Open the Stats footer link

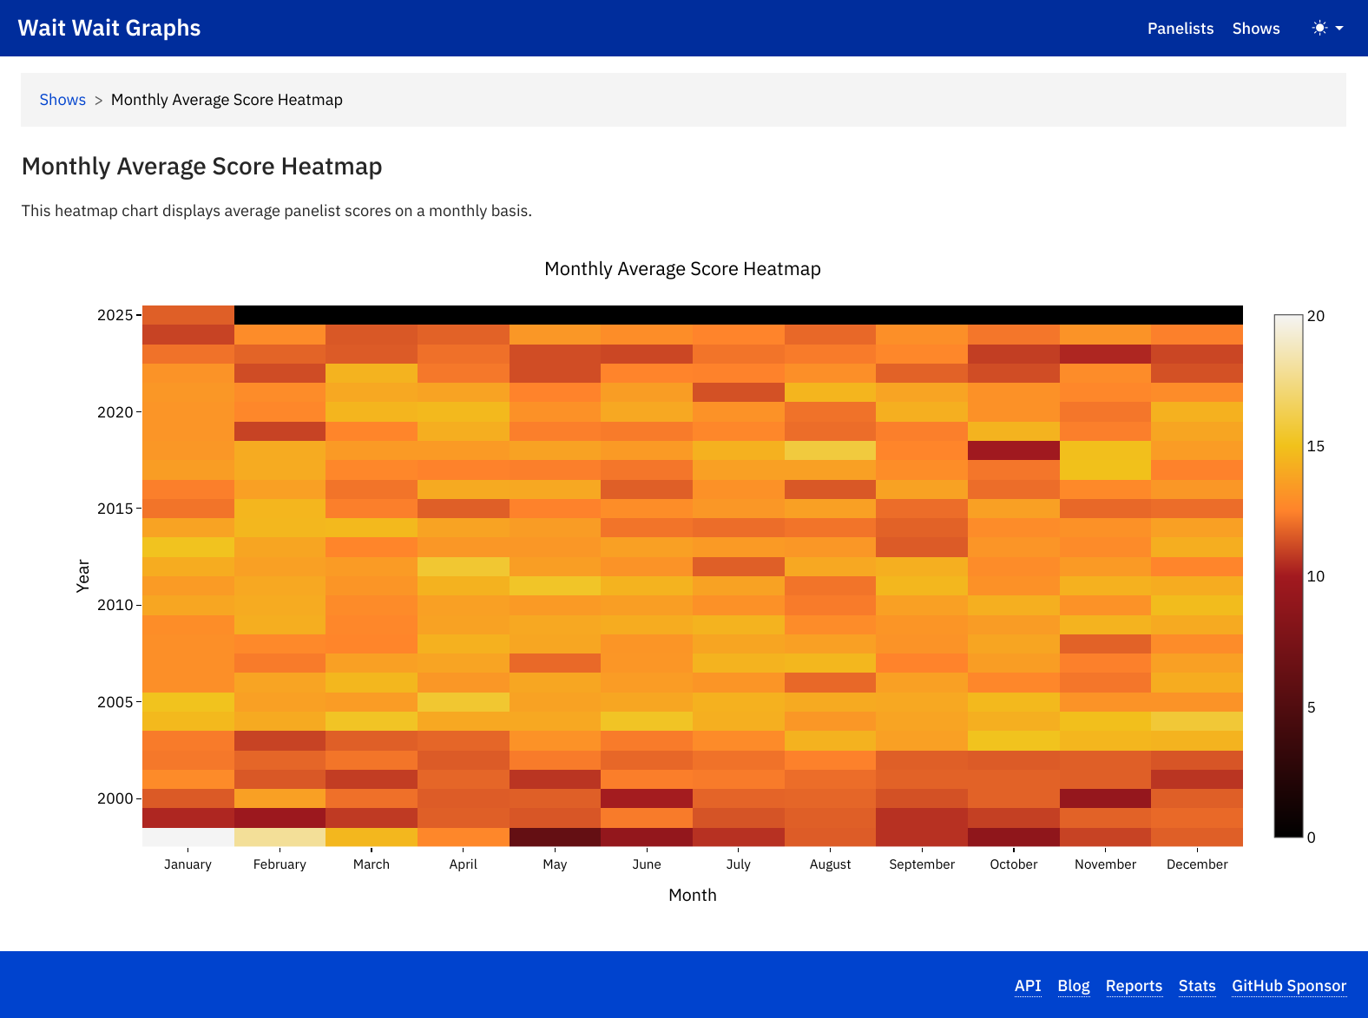[1196, 986]
